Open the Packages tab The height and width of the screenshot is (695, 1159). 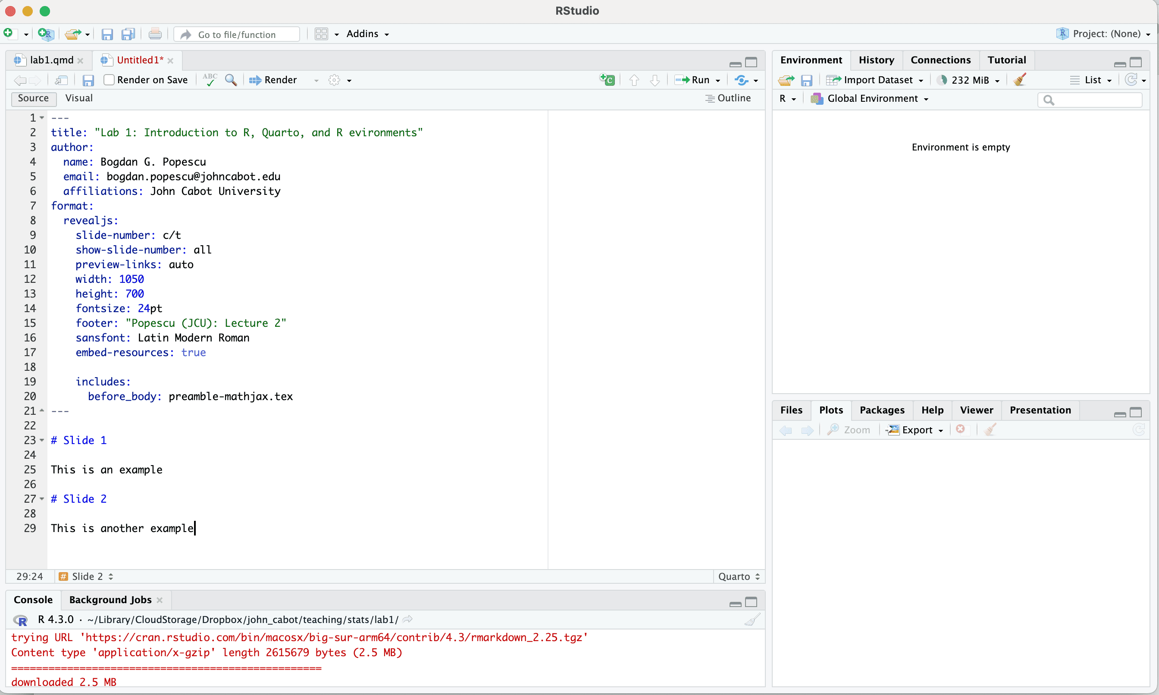(x=882, y=410)
